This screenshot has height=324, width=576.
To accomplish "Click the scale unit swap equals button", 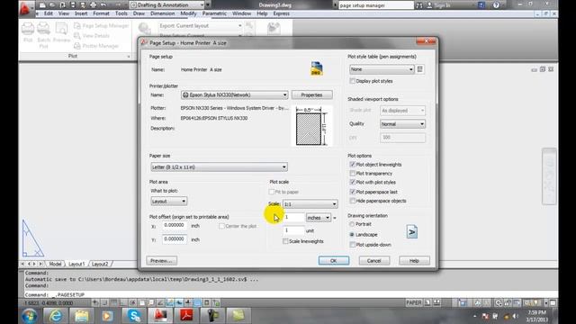I will pos(335,218).
